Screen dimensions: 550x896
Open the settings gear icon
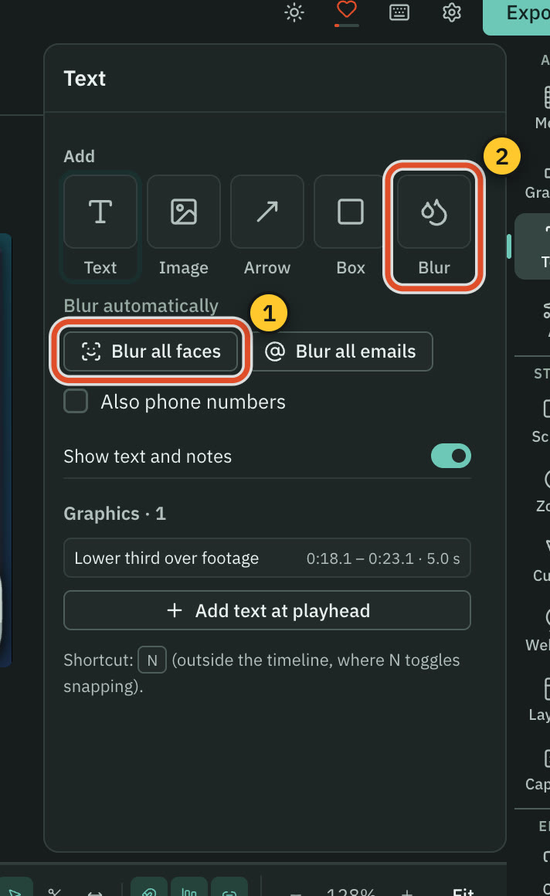point(452,12)
